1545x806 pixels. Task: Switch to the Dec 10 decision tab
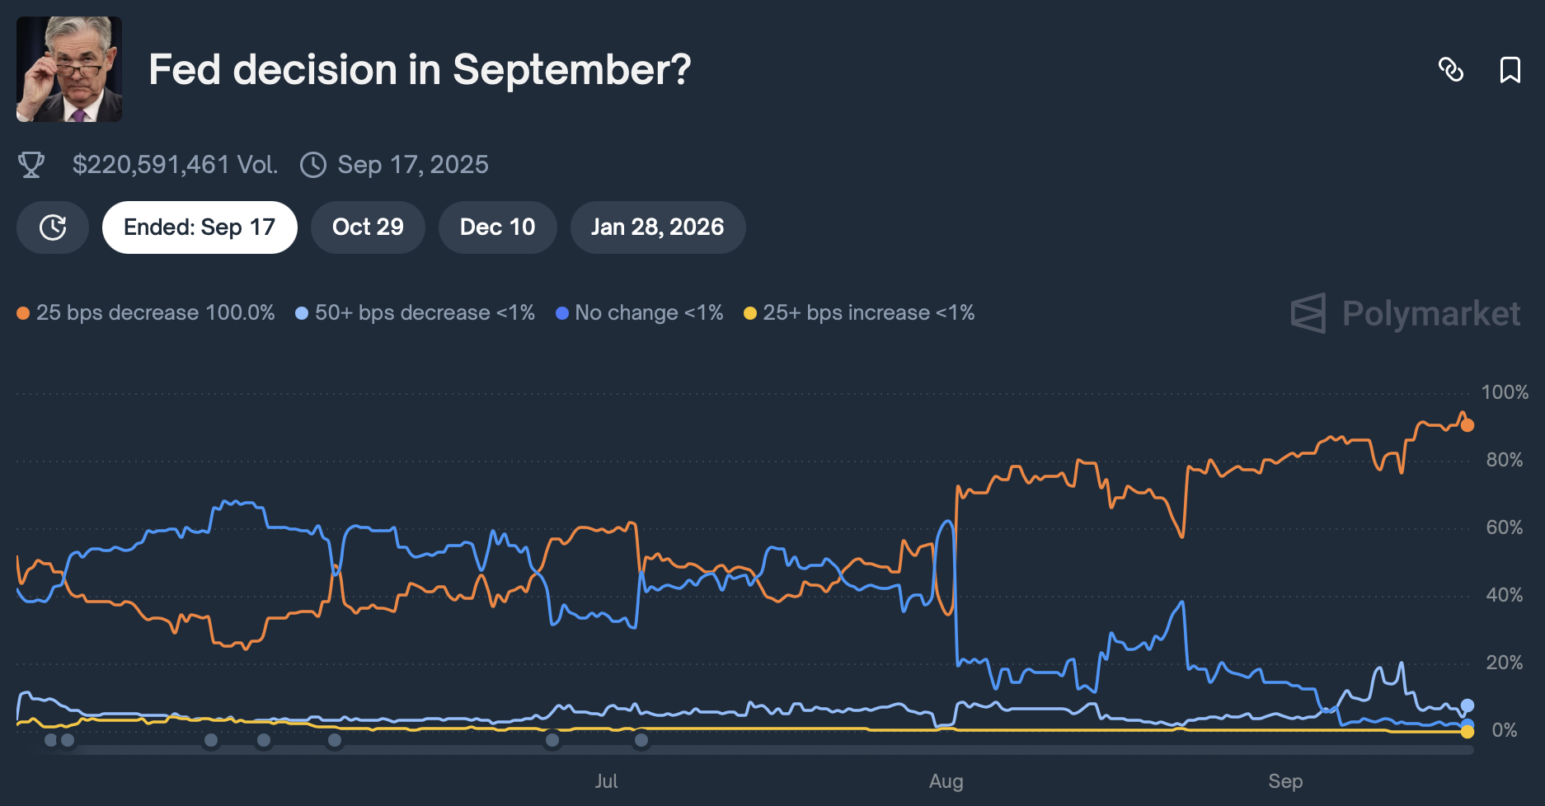click(x=497, y=227)
